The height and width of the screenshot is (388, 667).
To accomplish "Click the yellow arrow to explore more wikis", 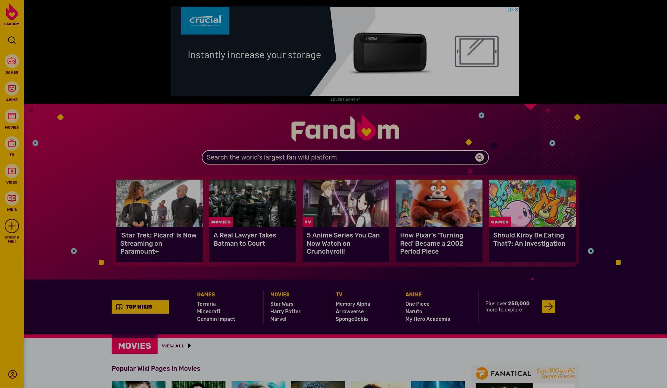I will coord(548,307).
